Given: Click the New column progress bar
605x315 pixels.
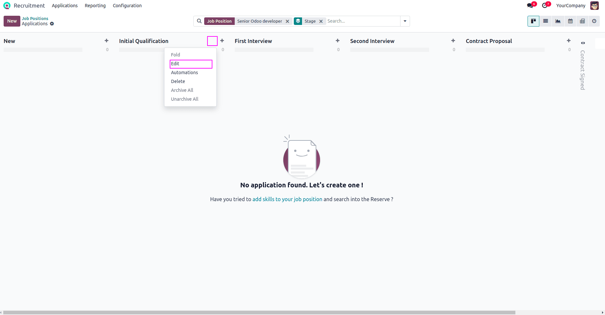Looking at the screenshot, I should (43, 50).
